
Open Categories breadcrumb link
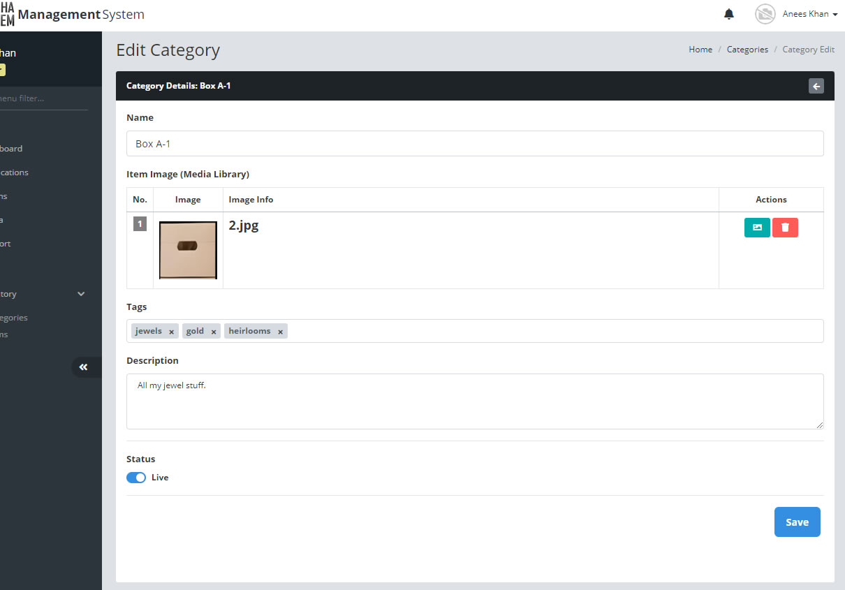(747, 50)
